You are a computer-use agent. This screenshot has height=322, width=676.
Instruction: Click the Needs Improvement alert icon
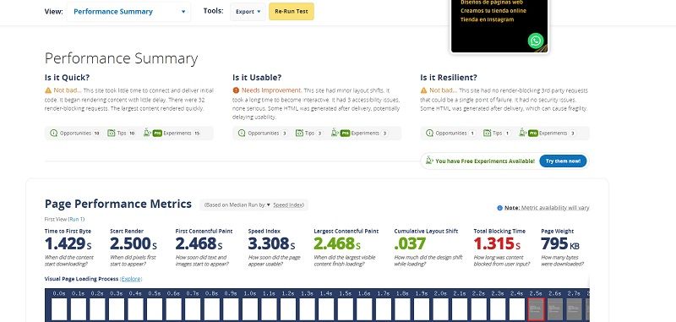(x=236, y=90)
